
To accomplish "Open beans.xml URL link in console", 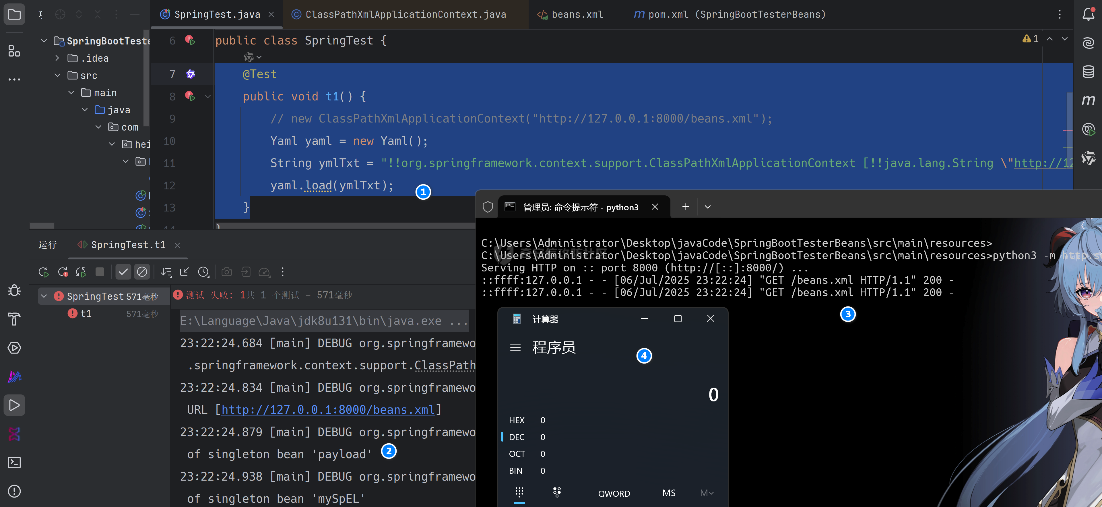I will point(328,410).
